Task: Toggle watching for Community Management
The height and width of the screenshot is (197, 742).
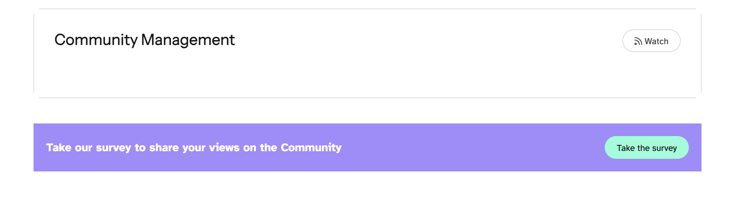Action: tap(651, 41)
